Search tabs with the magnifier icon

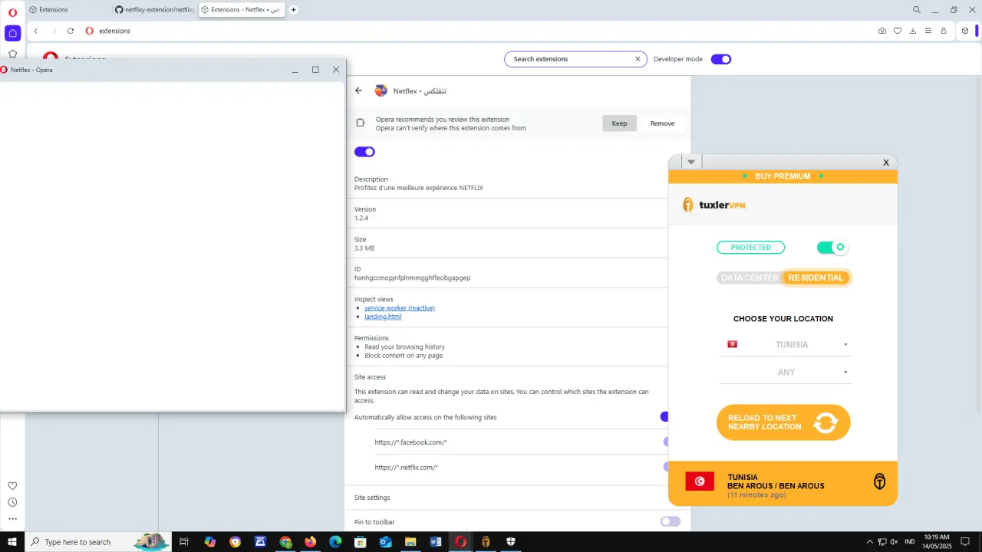(x=917, y=10)
